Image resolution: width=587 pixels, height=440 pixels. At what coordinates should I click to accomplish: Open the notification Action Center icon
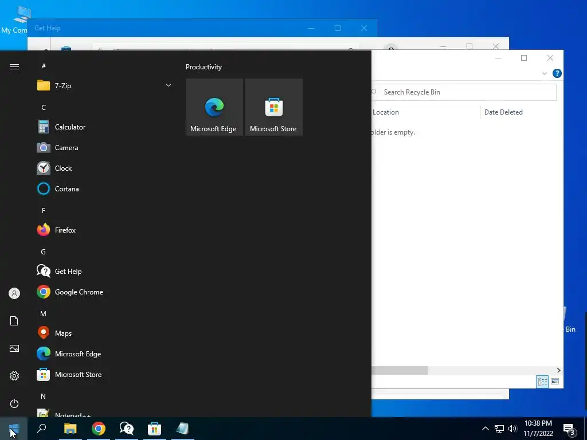(569, 429)
